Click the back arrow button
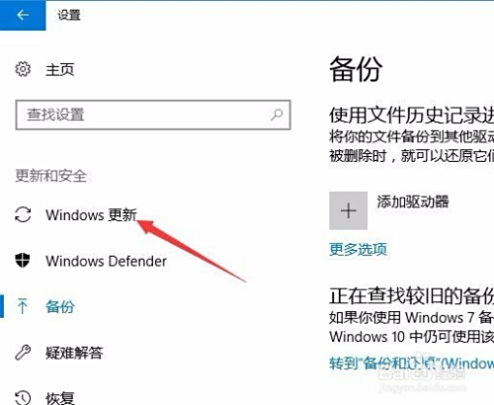 [23, 15]
